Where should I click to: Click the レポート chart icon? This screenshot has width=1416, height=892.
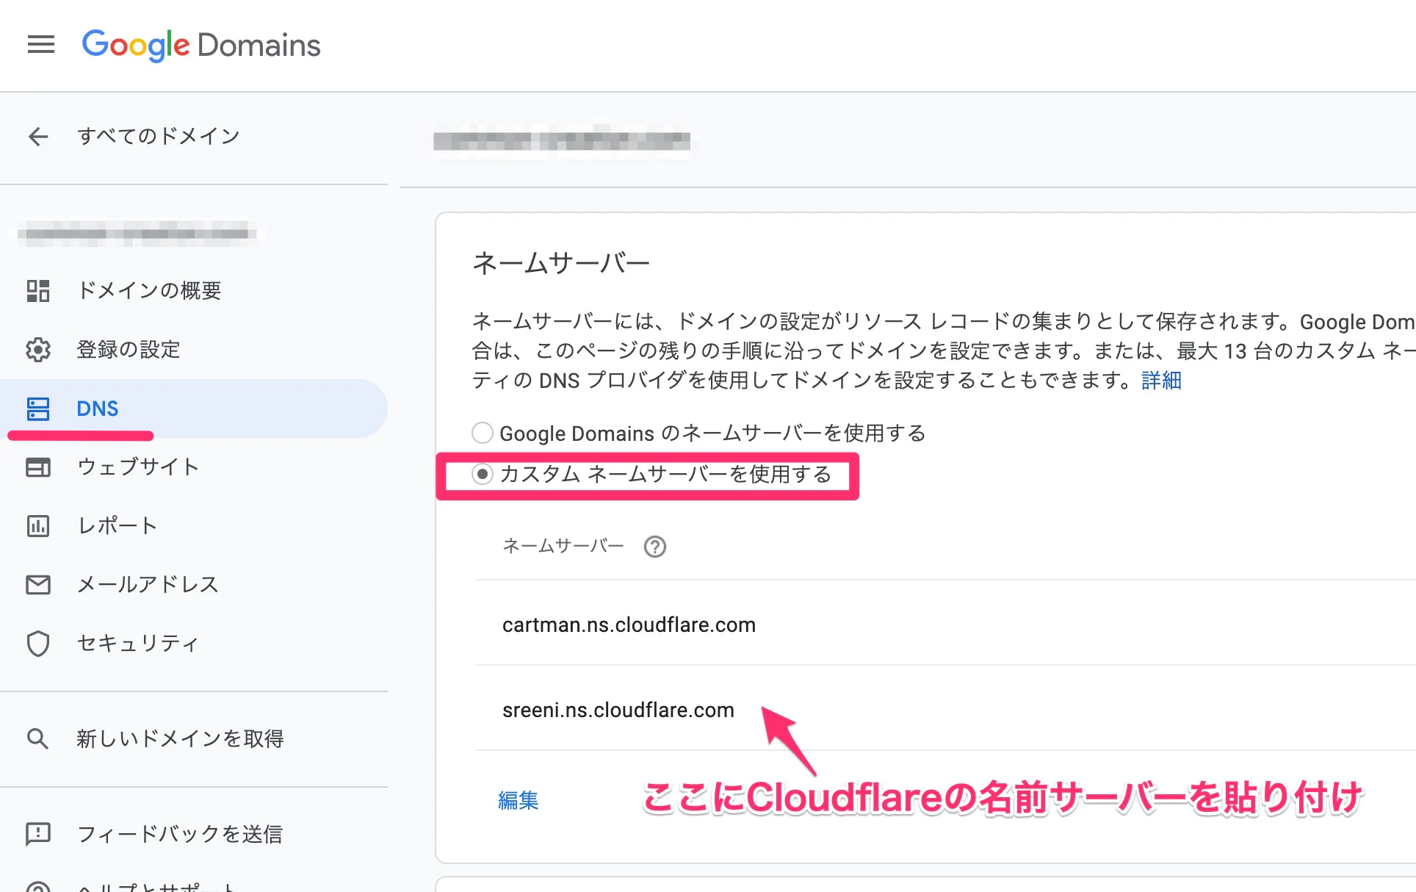(38, 526)
